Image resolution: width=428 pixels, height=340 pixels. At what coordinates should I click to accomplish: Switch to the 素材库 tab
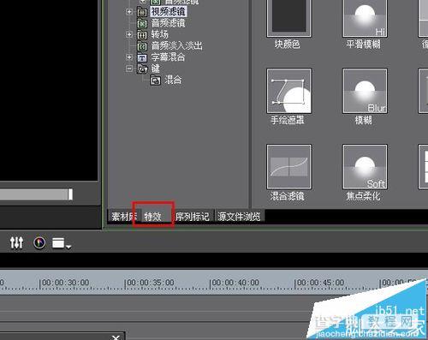123,217
